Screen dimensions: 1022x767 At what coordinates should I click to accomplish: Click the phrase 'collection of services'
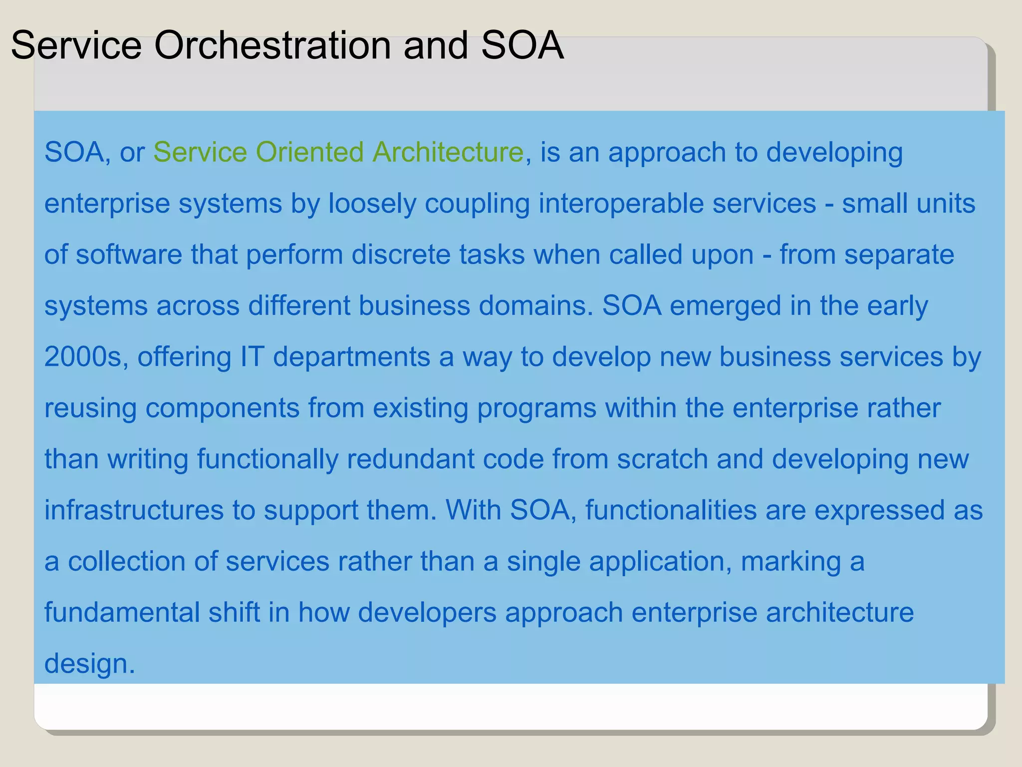[199, 561]
